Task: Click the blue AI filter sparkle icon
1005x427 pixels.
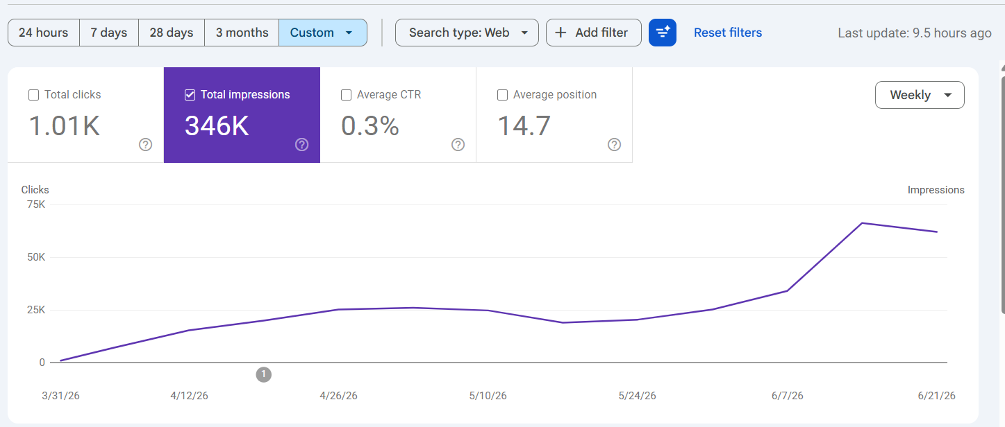Action: tap(663, 33)
